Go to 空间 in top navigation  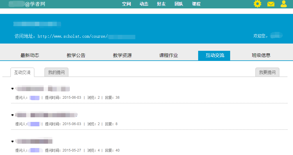[127, 4]
